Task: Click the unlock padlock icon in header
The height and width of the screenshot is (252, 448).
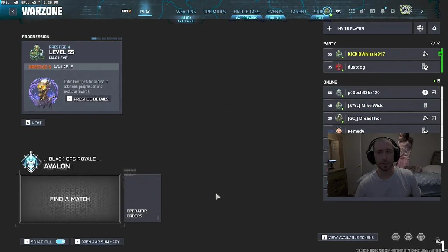Action: (362, 12)
